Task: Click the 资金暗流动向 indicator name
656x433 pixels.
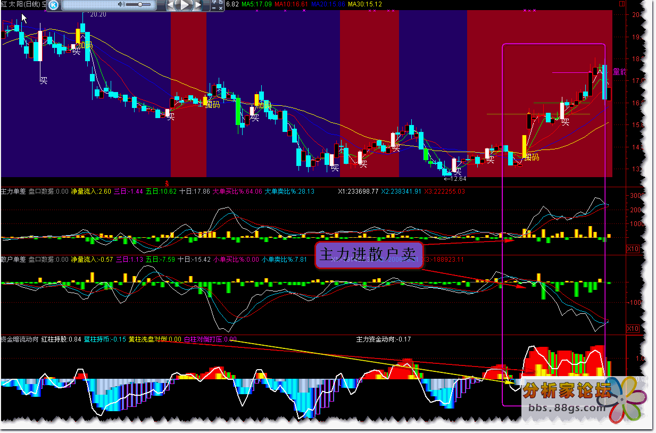Action: click(x=20, y=339)
